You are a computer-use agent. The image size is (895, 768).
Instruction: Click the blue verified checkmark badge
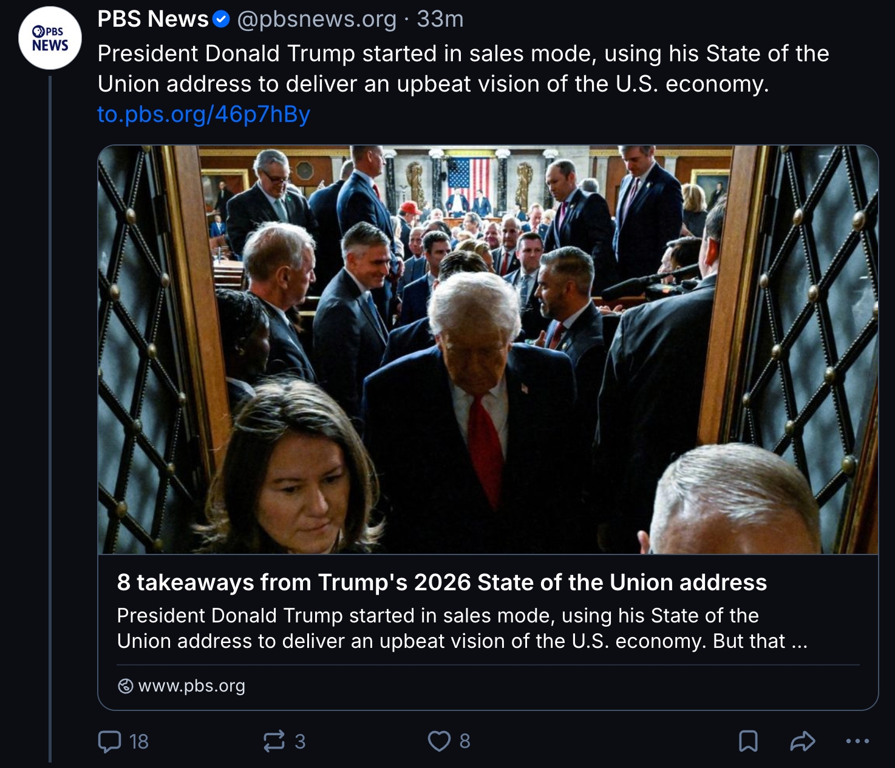point(220,20)
